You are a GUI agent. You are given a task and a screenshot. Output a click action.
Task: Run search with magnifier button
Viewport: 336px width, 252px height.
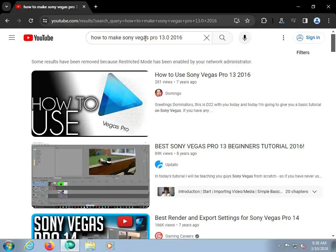(222, 38)
